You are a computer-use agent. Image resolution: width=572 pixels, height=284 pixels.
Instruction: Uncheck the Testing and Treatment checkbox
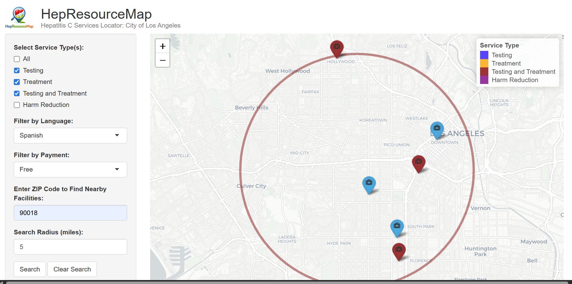click(17, 94)
